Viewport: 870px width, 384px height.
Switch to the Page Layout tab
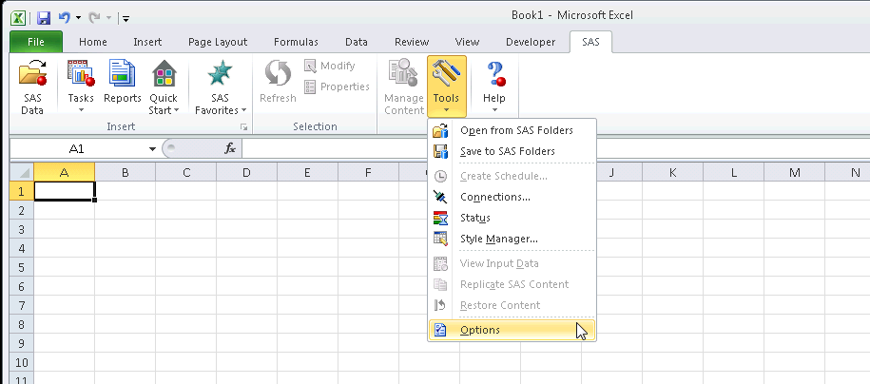218,42
